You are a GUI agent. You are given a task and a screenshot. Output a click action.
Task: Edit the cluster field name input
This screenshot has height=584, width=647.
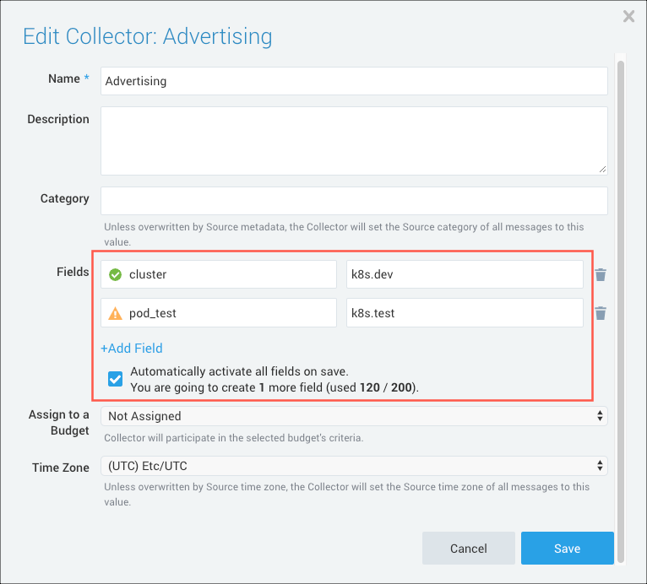230,274
